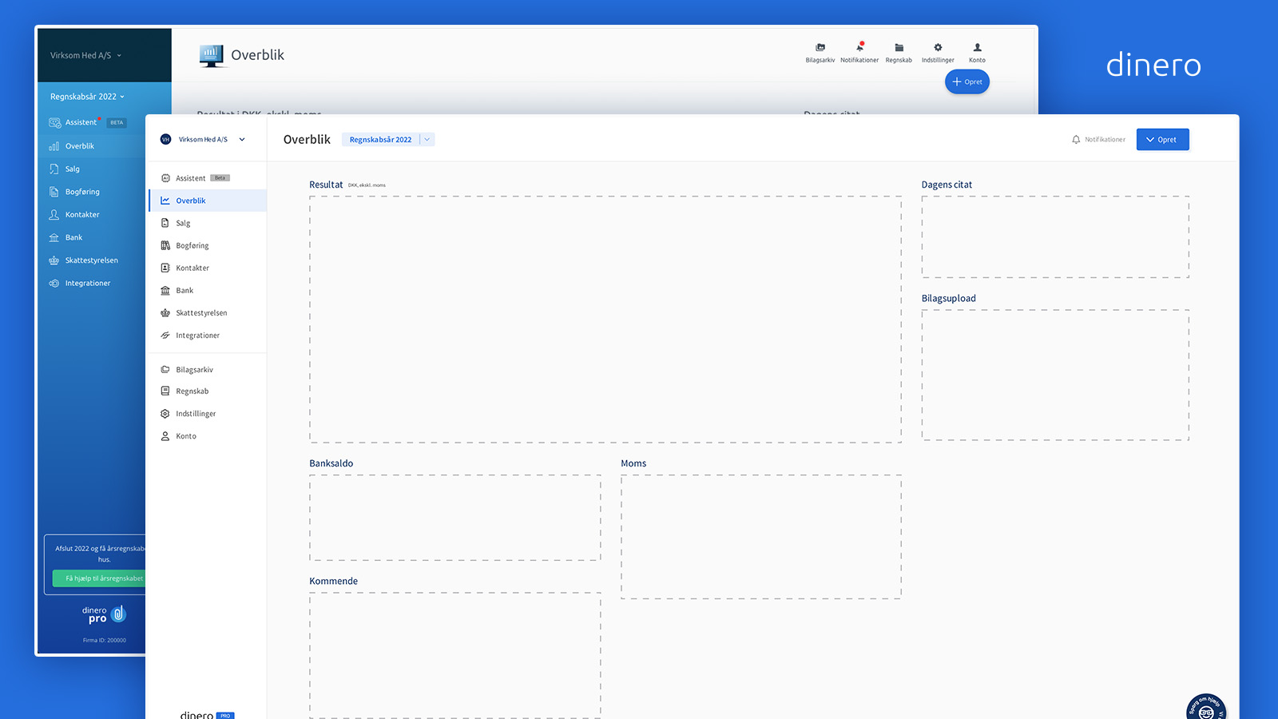Screen dimensions: 1278x719
Task: Select Overblik in the blue old sidebar
Action: [x=71, y=146]
